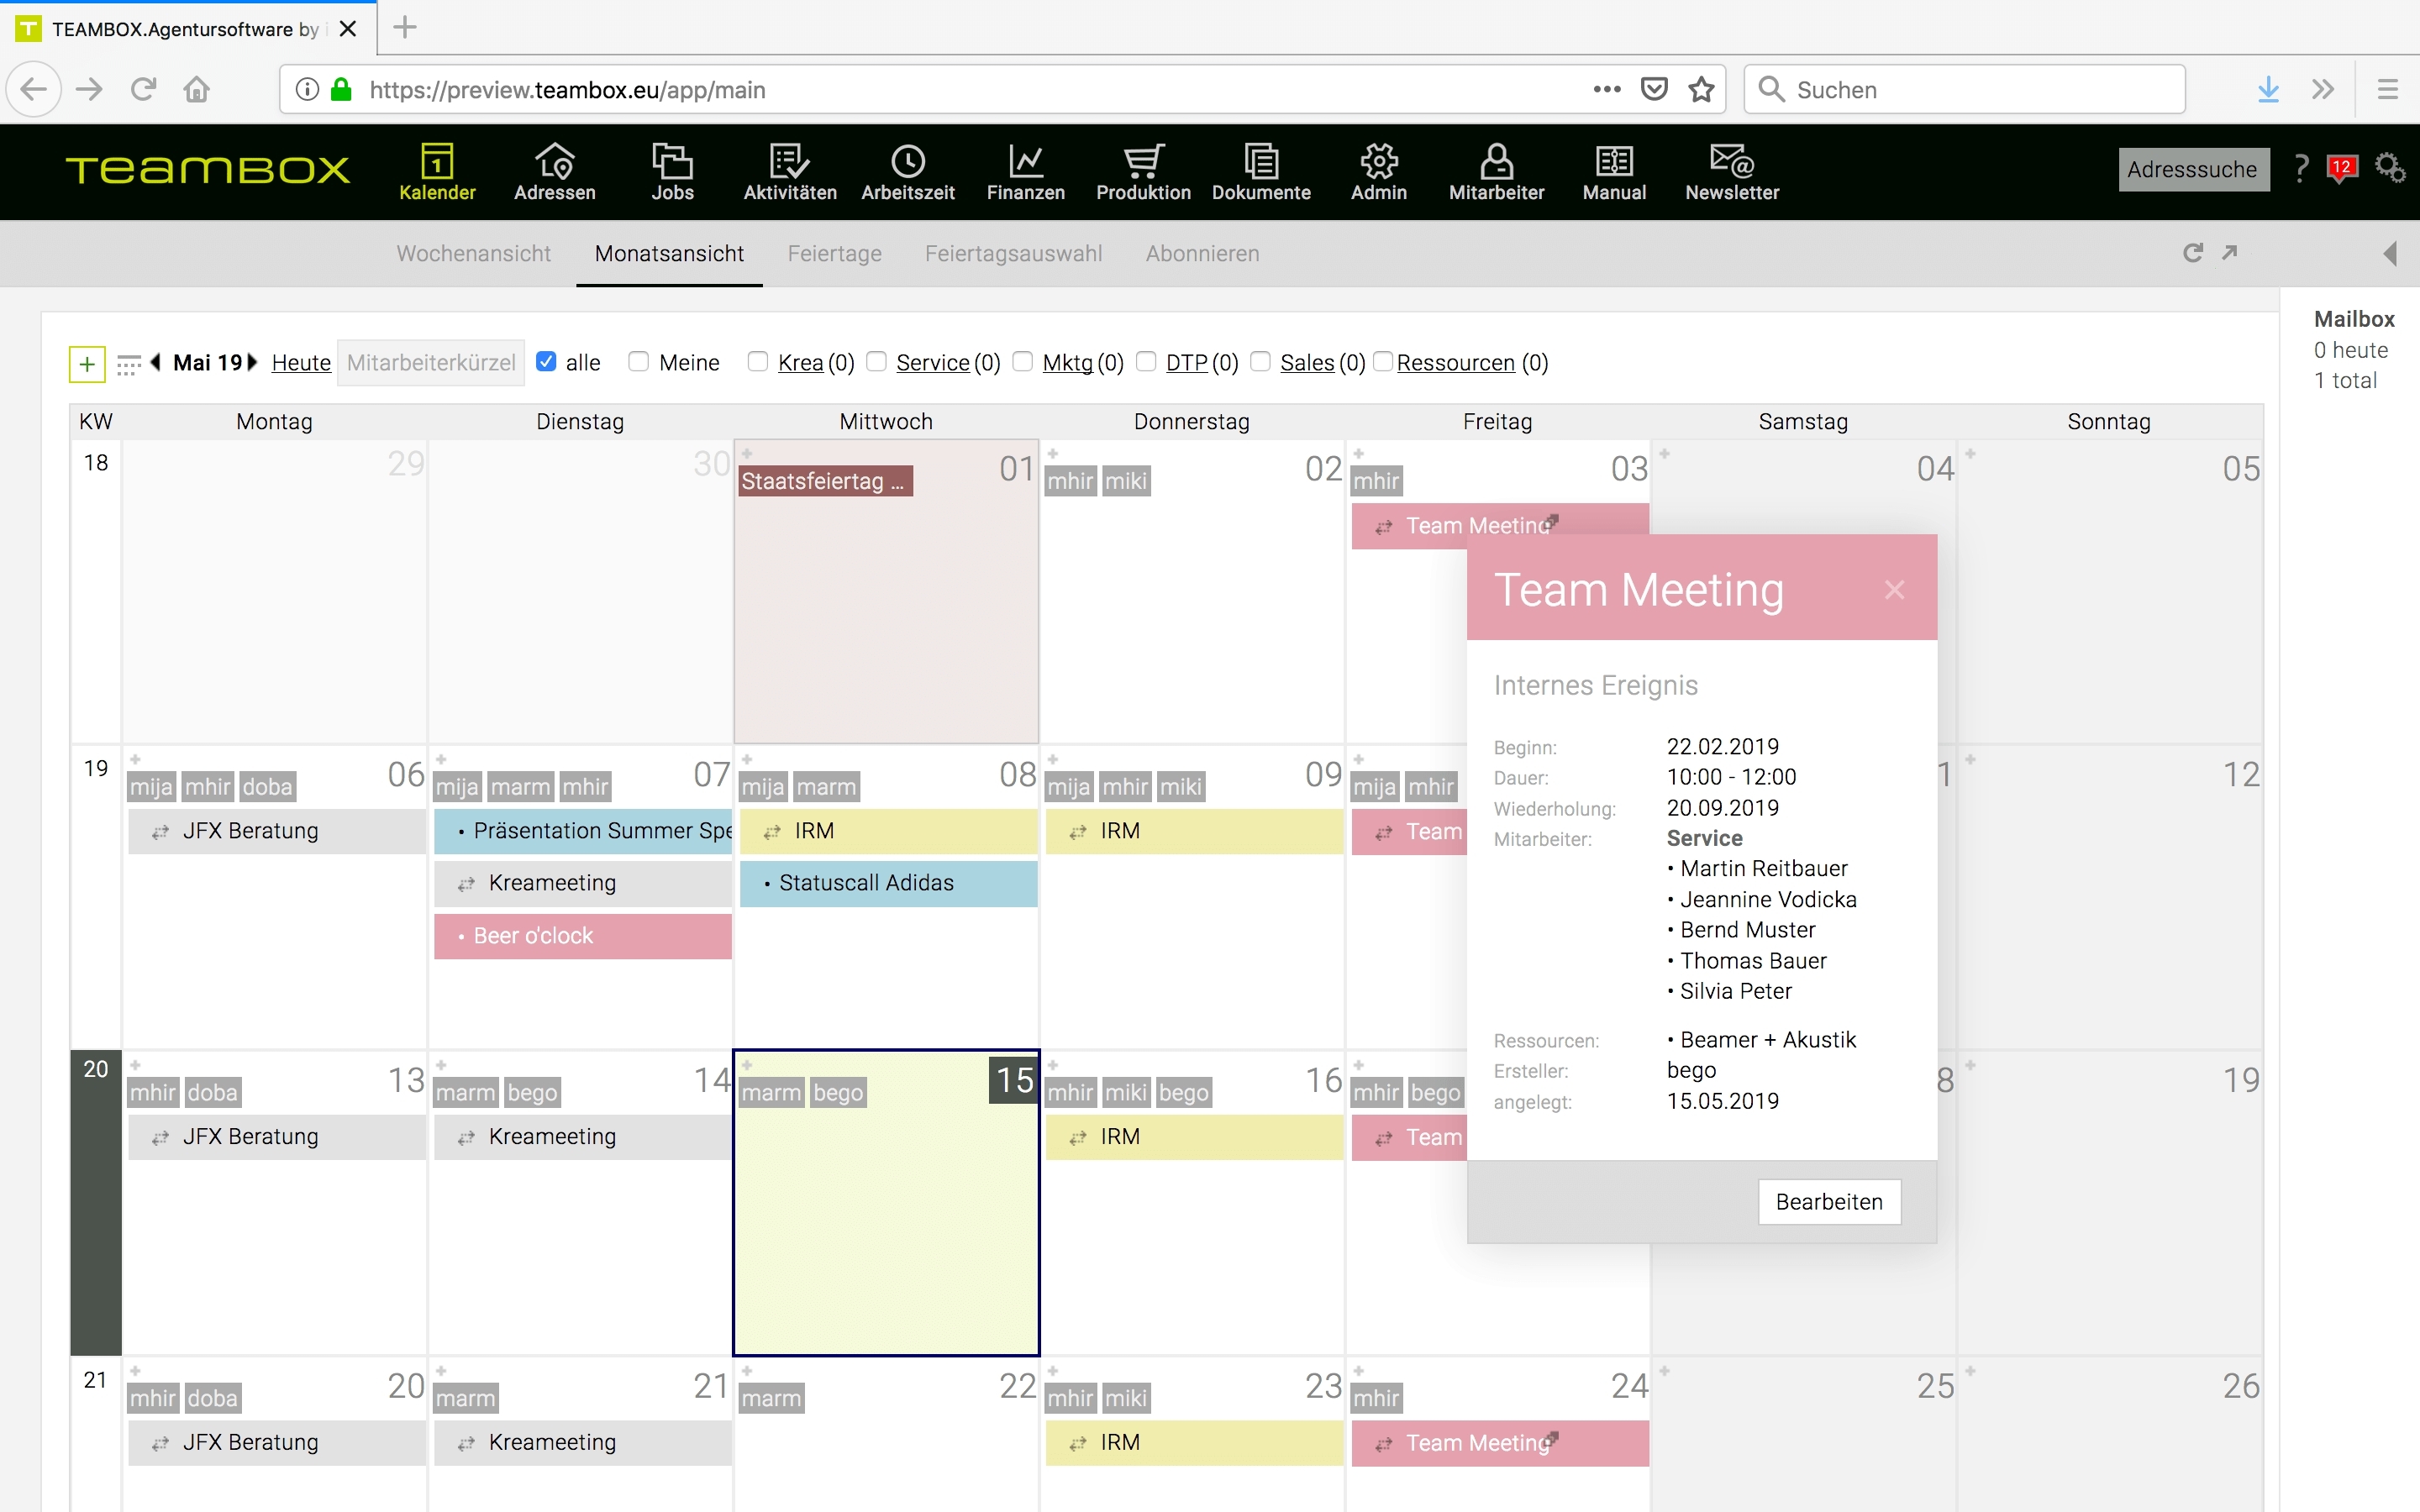The height and width of the screenshot is (1512, 2420).
Task: Go to next month arrow after Mai 19
Action: coord(253,362)
